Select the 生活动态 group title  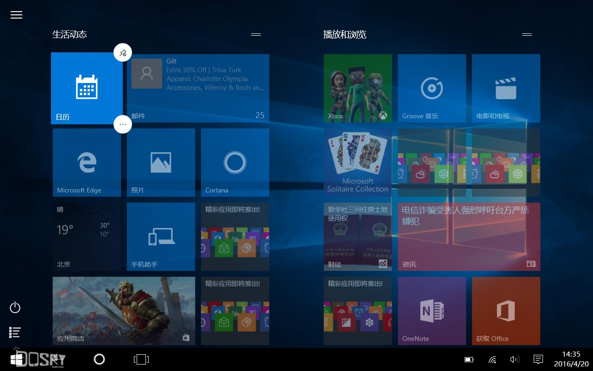(x=69, y=34)
